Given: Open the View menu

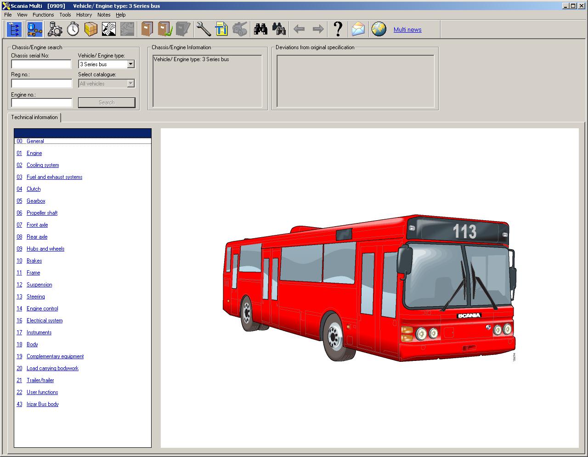Looking at the screenshot, I should [22, 15].
